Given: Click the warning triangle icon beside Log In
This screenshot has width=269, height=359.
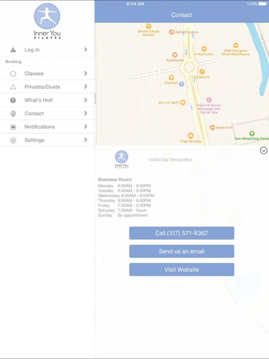Looking at the screenshot, I should (13, 50).
